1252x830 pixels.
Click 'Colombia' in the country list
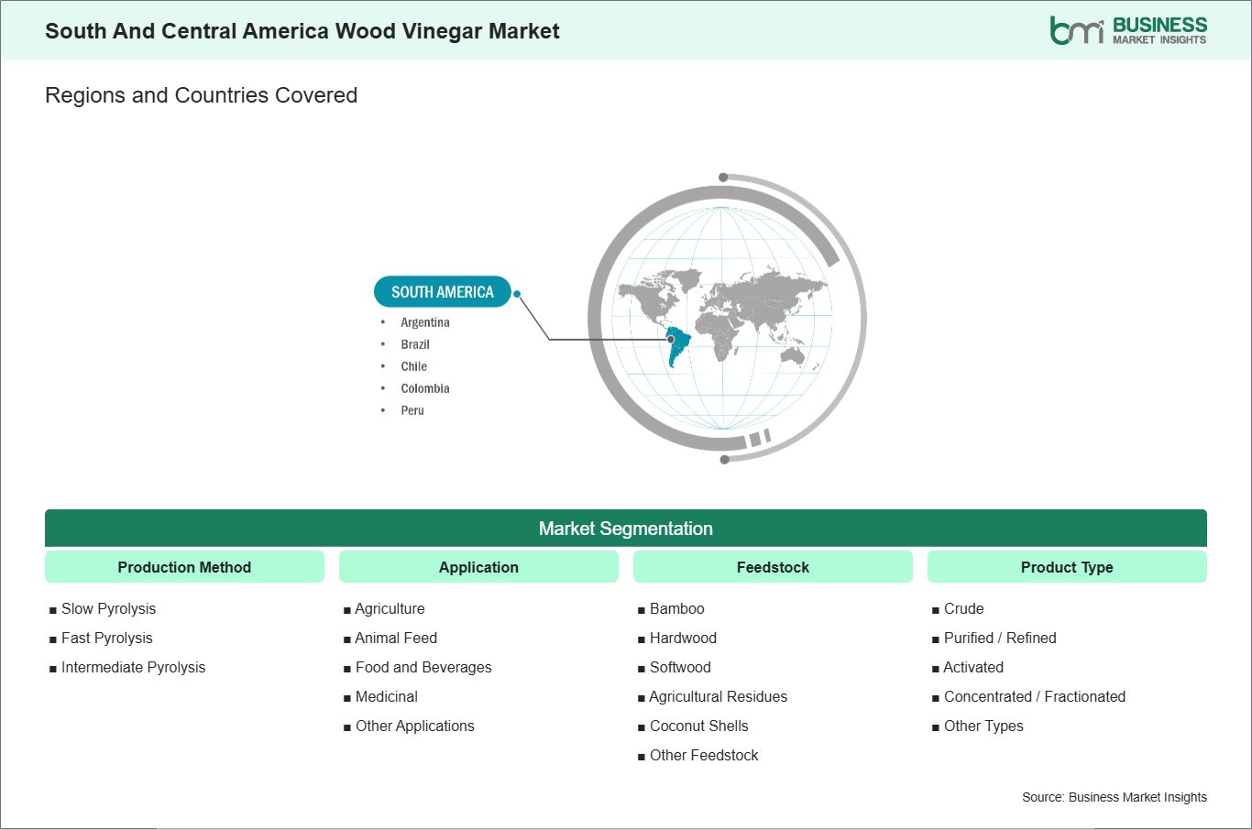pyautogui.click(x=425, y=388)
